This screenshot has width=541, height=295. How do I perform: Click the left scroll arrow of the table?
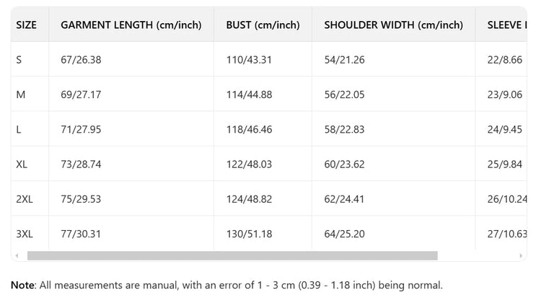tap(17, 255)
